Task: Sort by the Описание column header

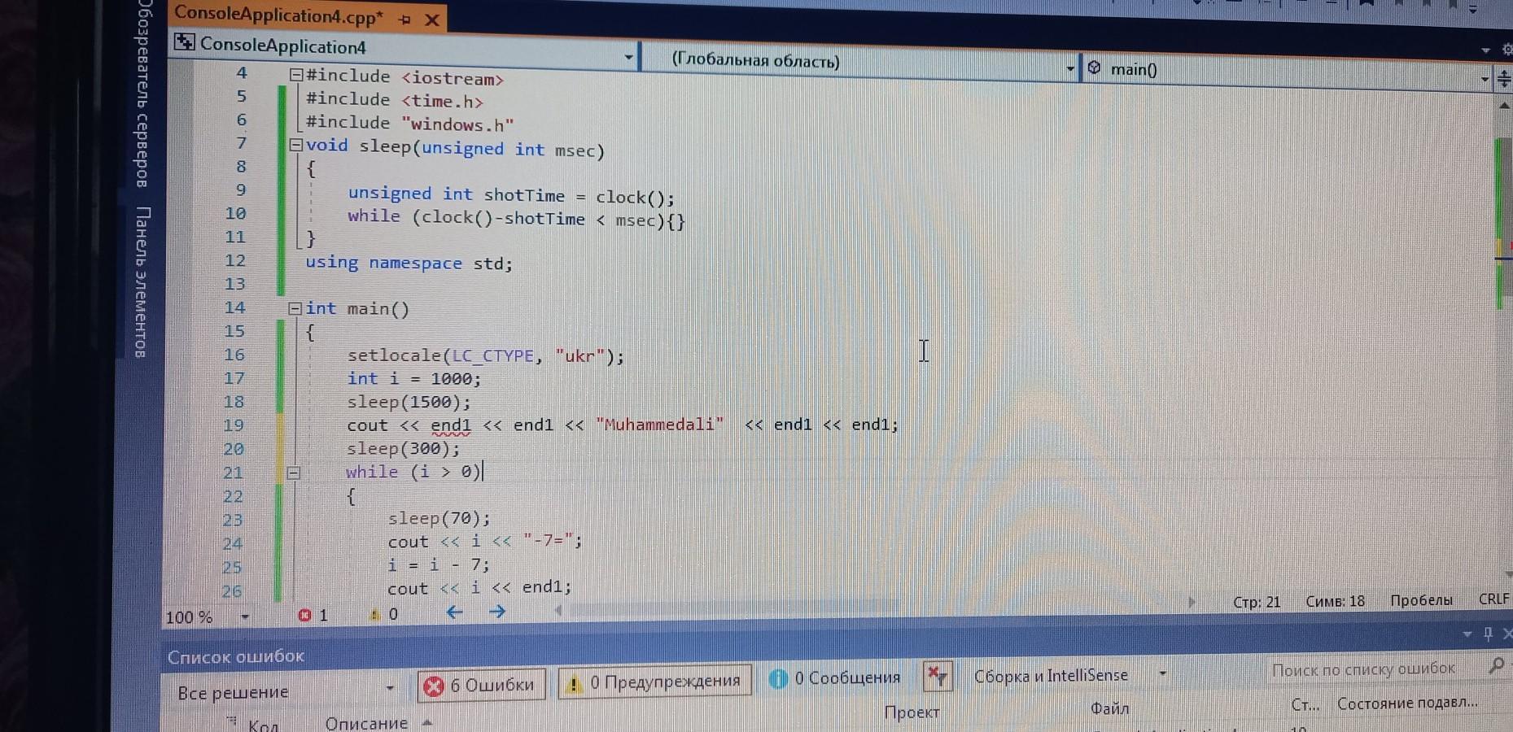Action: click(x=366, y=723)
